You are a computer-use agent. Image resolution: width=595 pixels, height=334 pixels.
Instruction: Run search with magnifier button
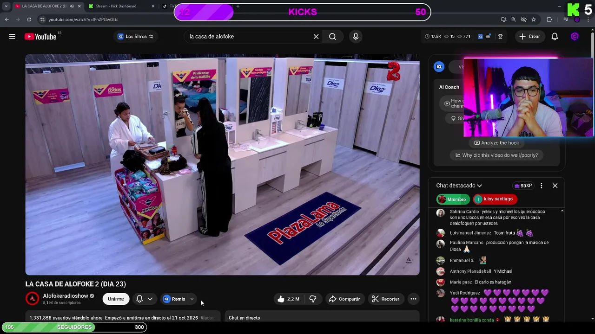point(332,37)
